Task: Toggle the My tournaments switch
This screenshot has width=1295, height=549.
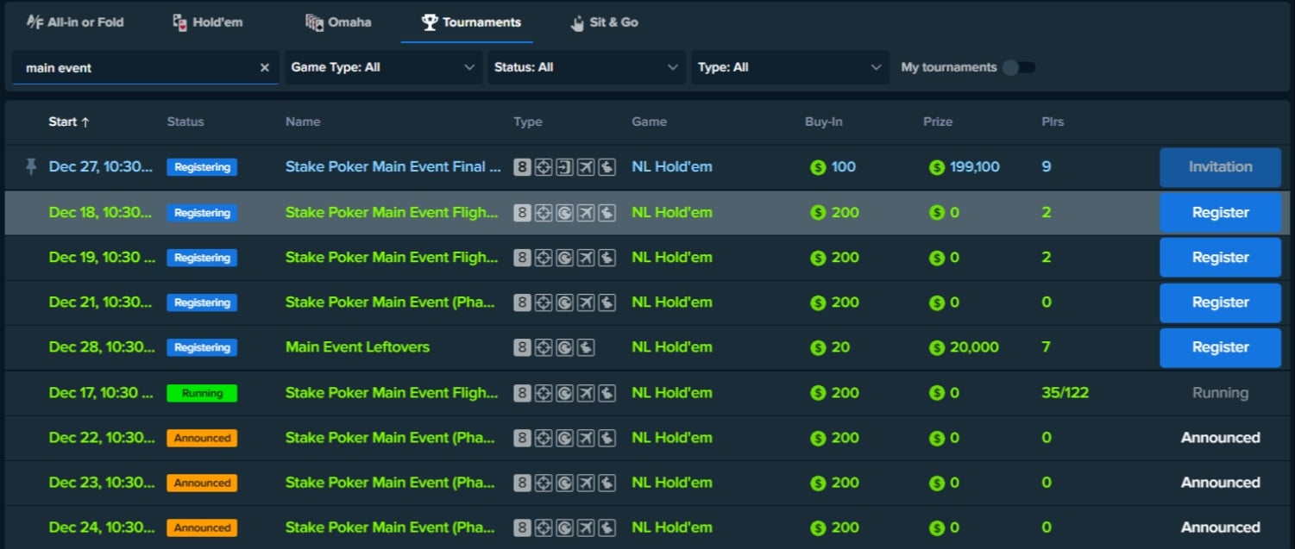Action: click(x=1019, y=67)
